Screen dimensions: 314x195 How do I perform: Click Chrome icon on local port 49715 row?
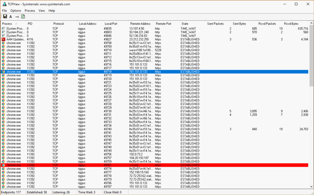[x=4, y=61]
